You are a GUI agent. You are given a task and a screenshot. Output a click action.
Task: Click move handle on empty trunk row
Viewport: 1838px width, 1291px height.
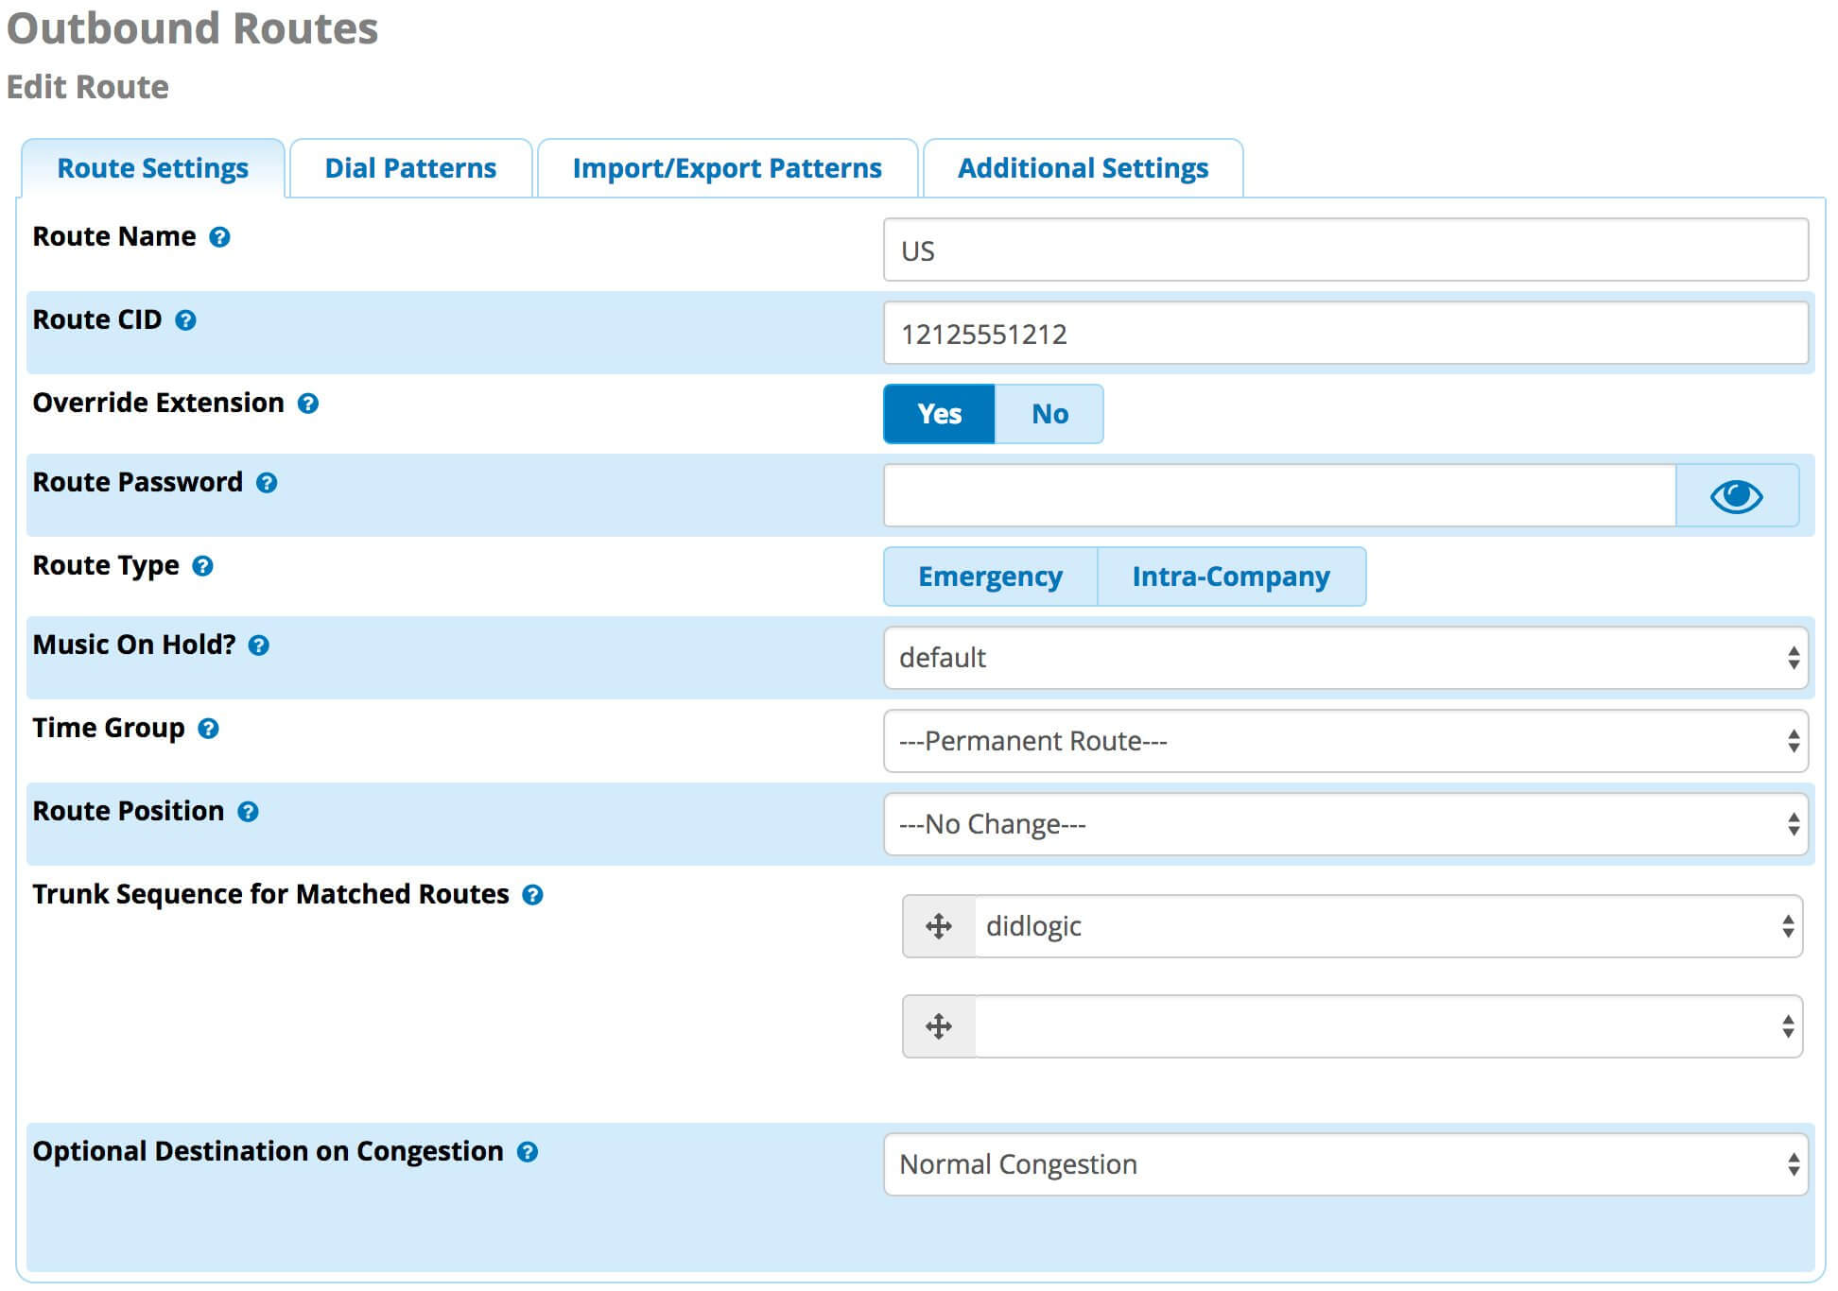(x=938, y=1026)
